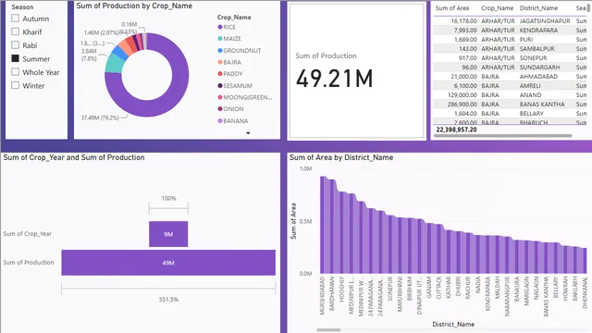Select the AMRELI table cell
Screen dimensions: 592x333
[530, 86]
